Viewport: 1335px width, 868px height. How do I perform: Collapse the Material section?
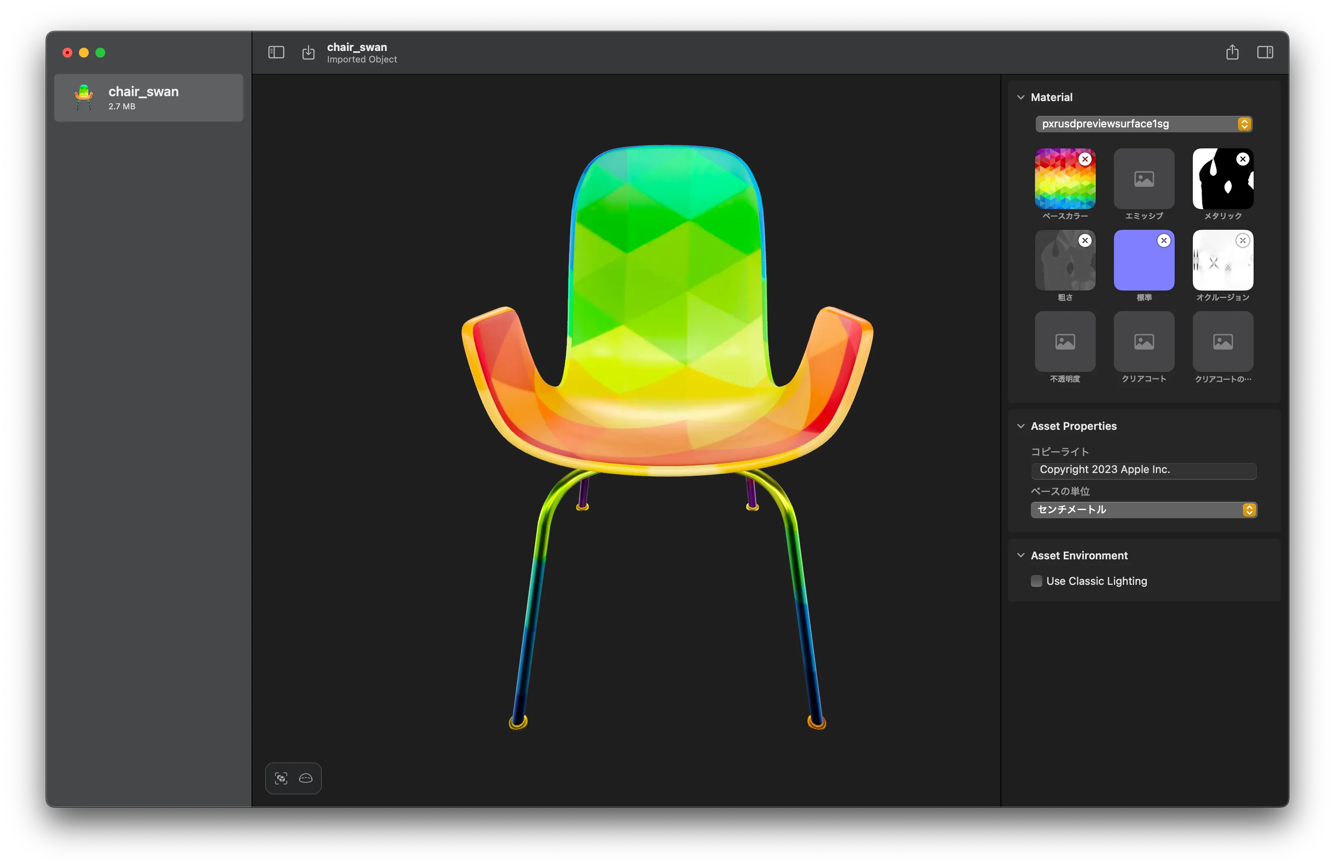(x=1020, y=97)
